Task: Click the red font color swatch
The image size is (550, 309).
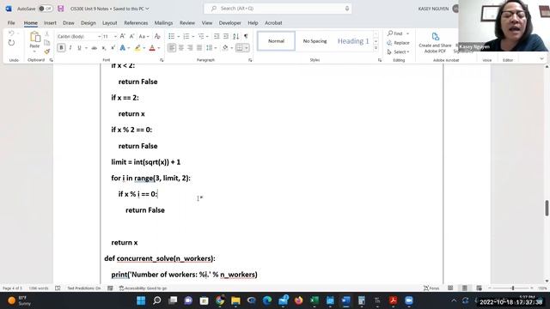Action: tap(152, 48)
